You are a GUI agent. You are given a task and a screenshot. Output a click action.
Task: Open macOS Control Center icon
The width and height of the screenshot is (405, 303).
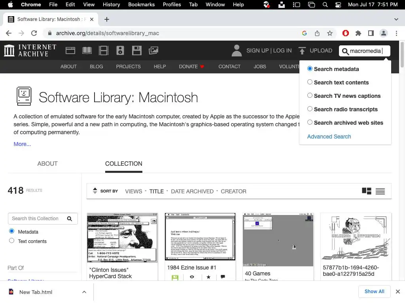point(338,5)
